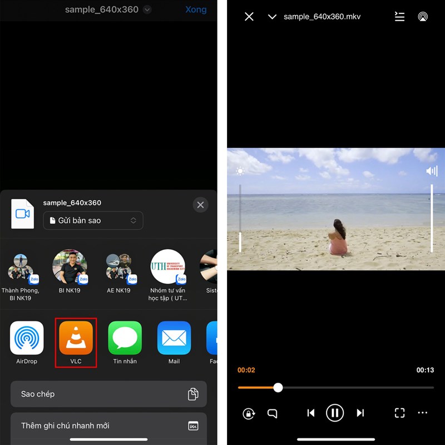Click the video progress slider knob
Screen dimensions: 445x445
278,388
